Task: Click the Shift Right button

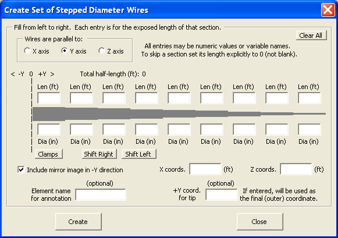Action: pos(99,154)
